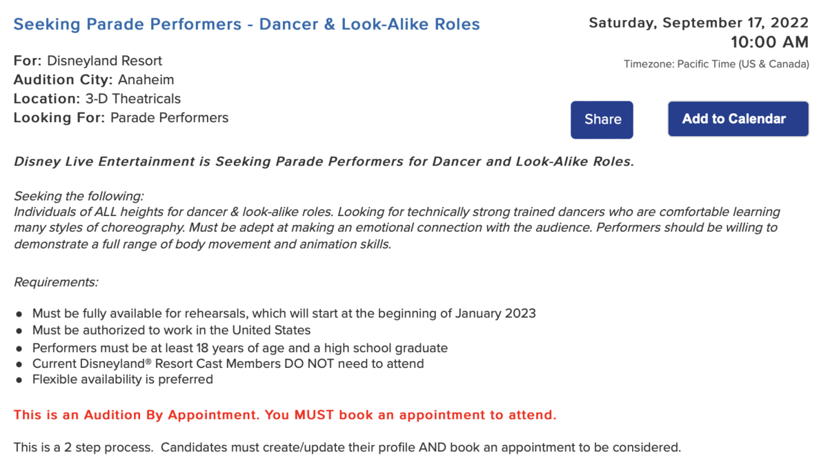Open the Seeking Parade Performers audition title link

246,24
